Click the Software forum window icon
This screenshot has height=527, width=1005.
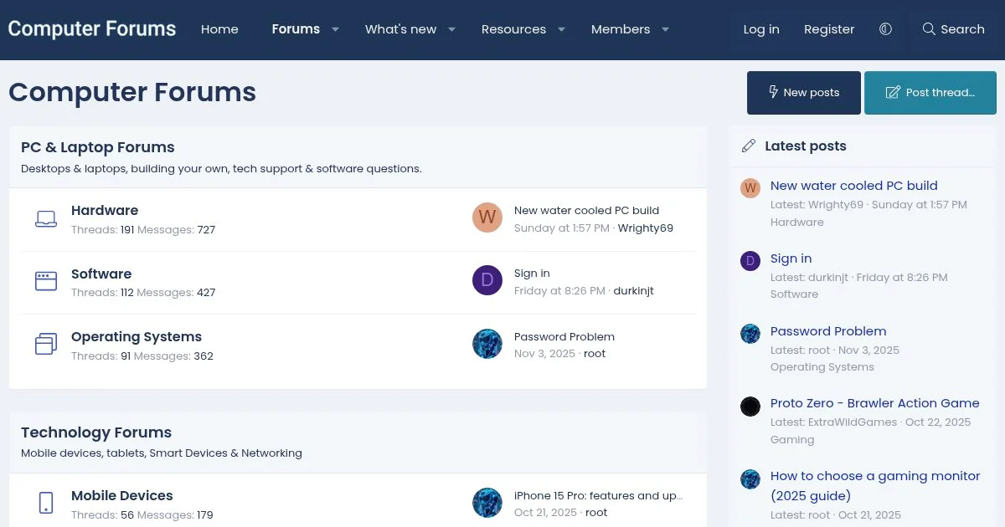tap(46, 281)
